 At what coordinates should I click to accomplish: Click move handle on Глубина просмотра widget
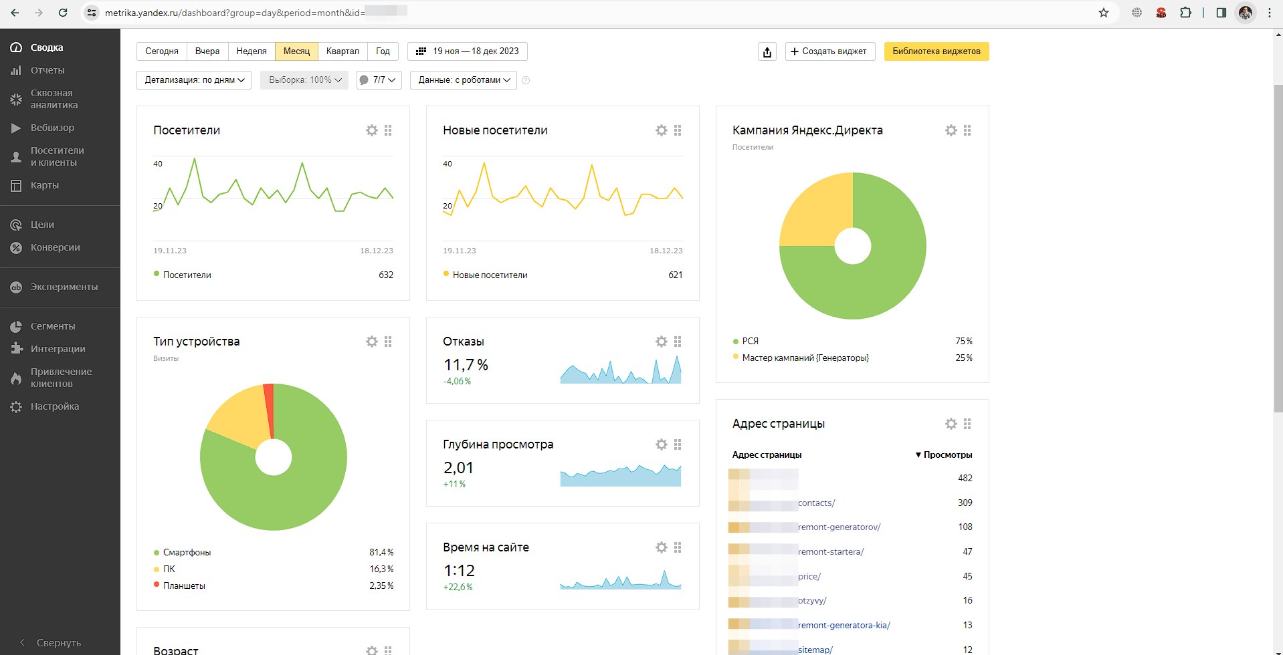point(678,444)
